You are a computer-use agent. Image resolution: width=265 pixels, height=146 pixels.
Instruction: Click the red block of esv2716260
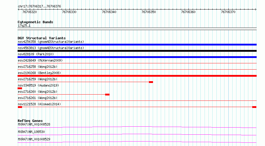tap(107, 95)
